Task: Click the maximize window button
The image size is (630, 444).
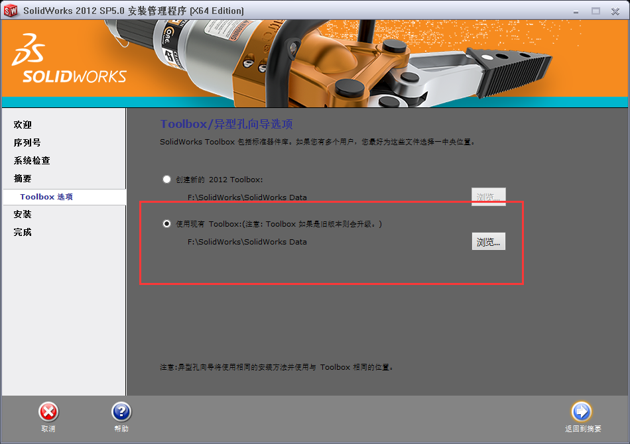Action: click(x=596, y=11)
